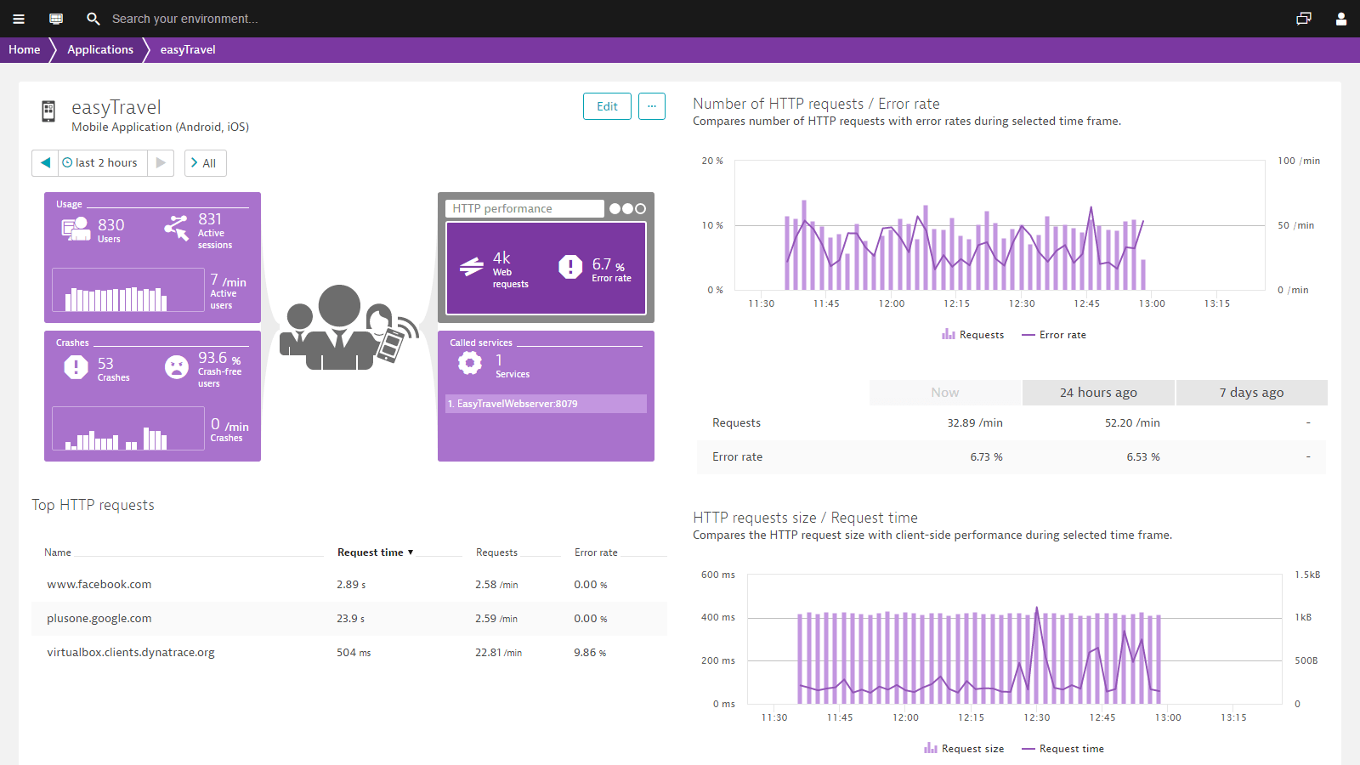Image resolution: width=1360 pixels, height=765 pixels.
Task: Open the last 2 hours timeframe selector
Action: pyautogui.click(x=101, y=162)
